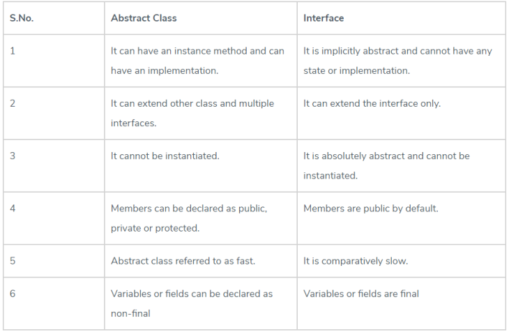Click 'Variables or fields are final' cell

coord(361,294)
